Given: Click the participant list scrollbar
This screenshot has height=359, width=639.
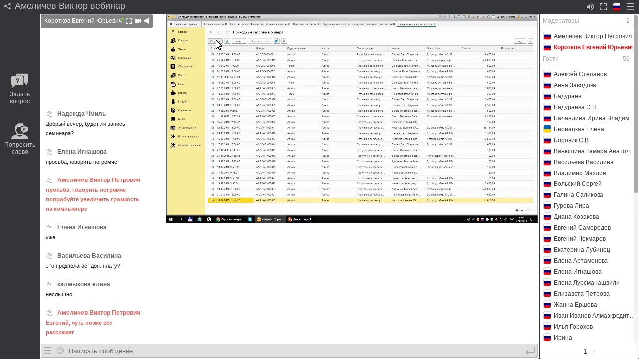Looking at the screenshot, I should (636, 105).
